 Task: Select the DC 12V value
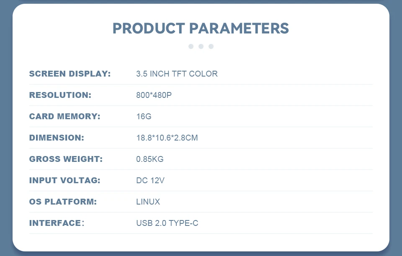[x=150, y=180]
